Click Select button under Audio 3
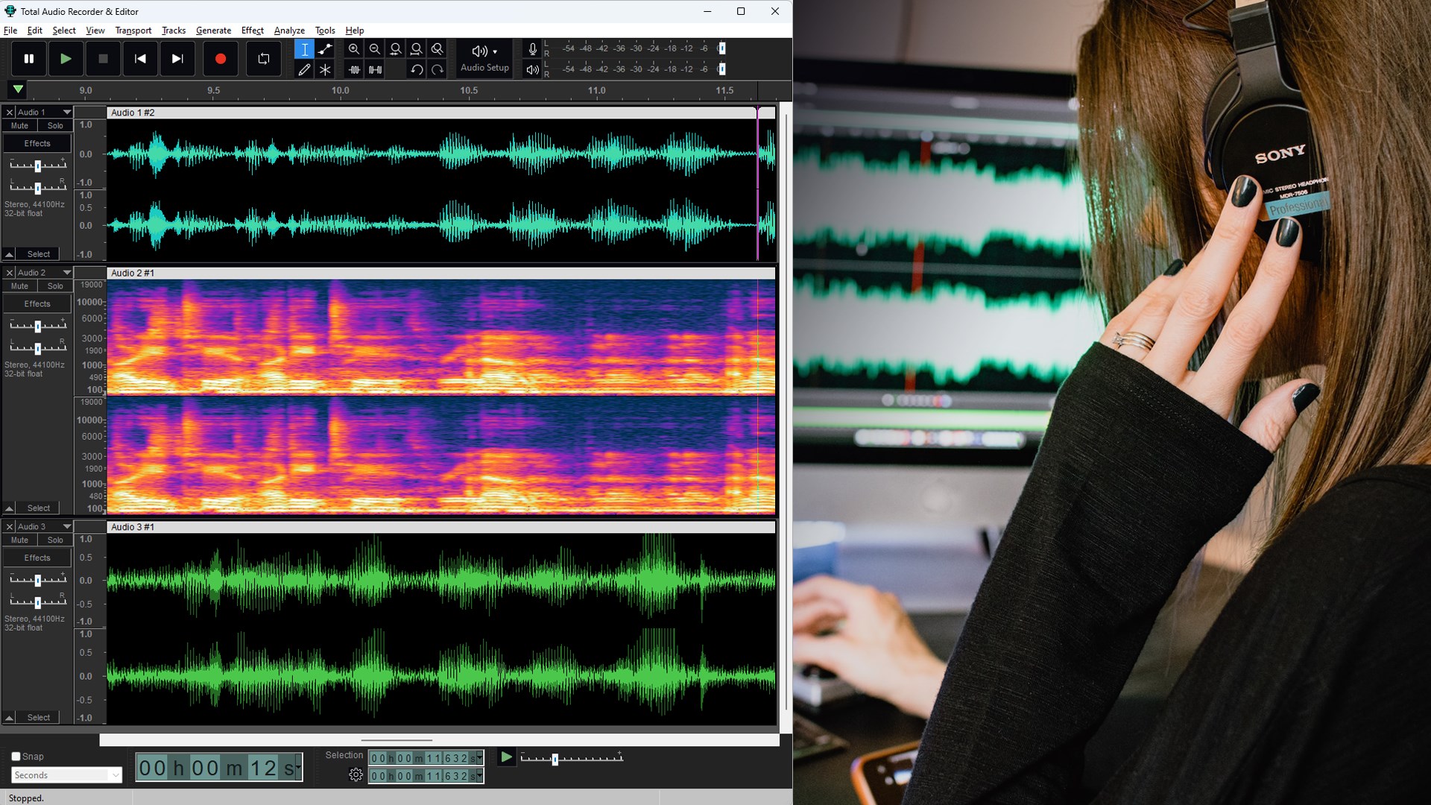This screenshot has height=805, width=1431. click(x=39, y=718)
